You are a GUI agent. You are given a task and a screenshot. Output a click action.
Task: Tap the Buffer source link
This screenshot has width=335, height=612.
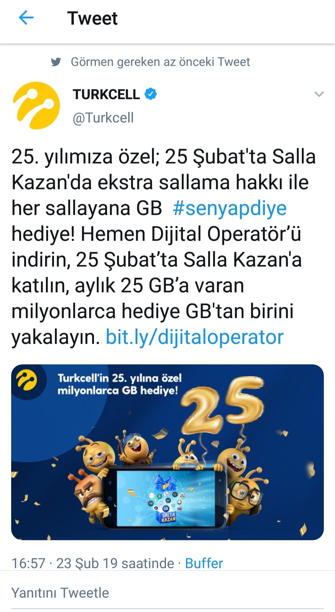pyautogui.click(x=204, y=563)
